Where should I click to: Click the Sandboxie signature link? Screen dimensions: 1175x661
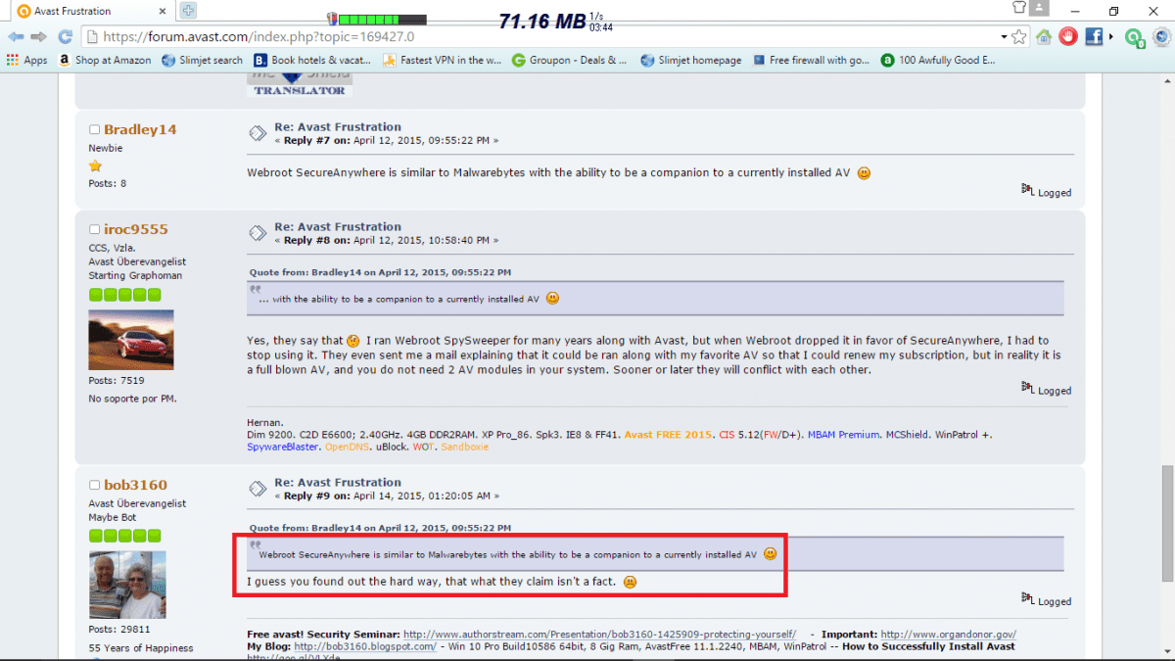coord(464,447)
